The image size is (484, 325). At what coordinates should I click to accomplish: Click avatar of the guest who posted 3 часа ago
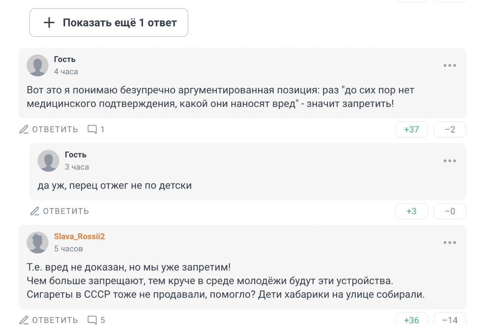(48, 161)
